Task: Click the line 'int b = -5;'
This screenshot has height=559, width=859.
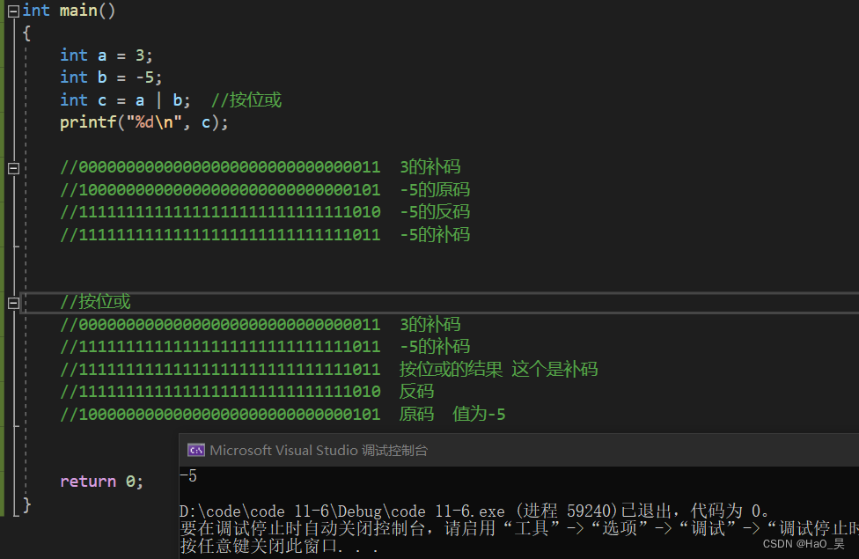Action: pyautogui.click(x=111, y=77)
